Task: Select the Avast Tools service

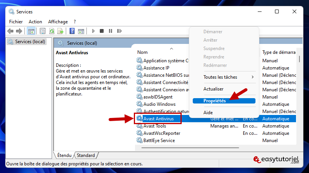Action: 155,126
